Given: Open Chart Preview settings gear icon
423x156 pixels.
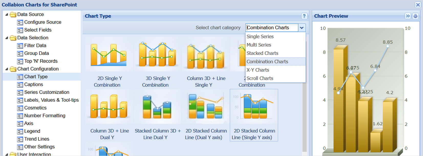Looking at the screenshot, I should 415,16.
